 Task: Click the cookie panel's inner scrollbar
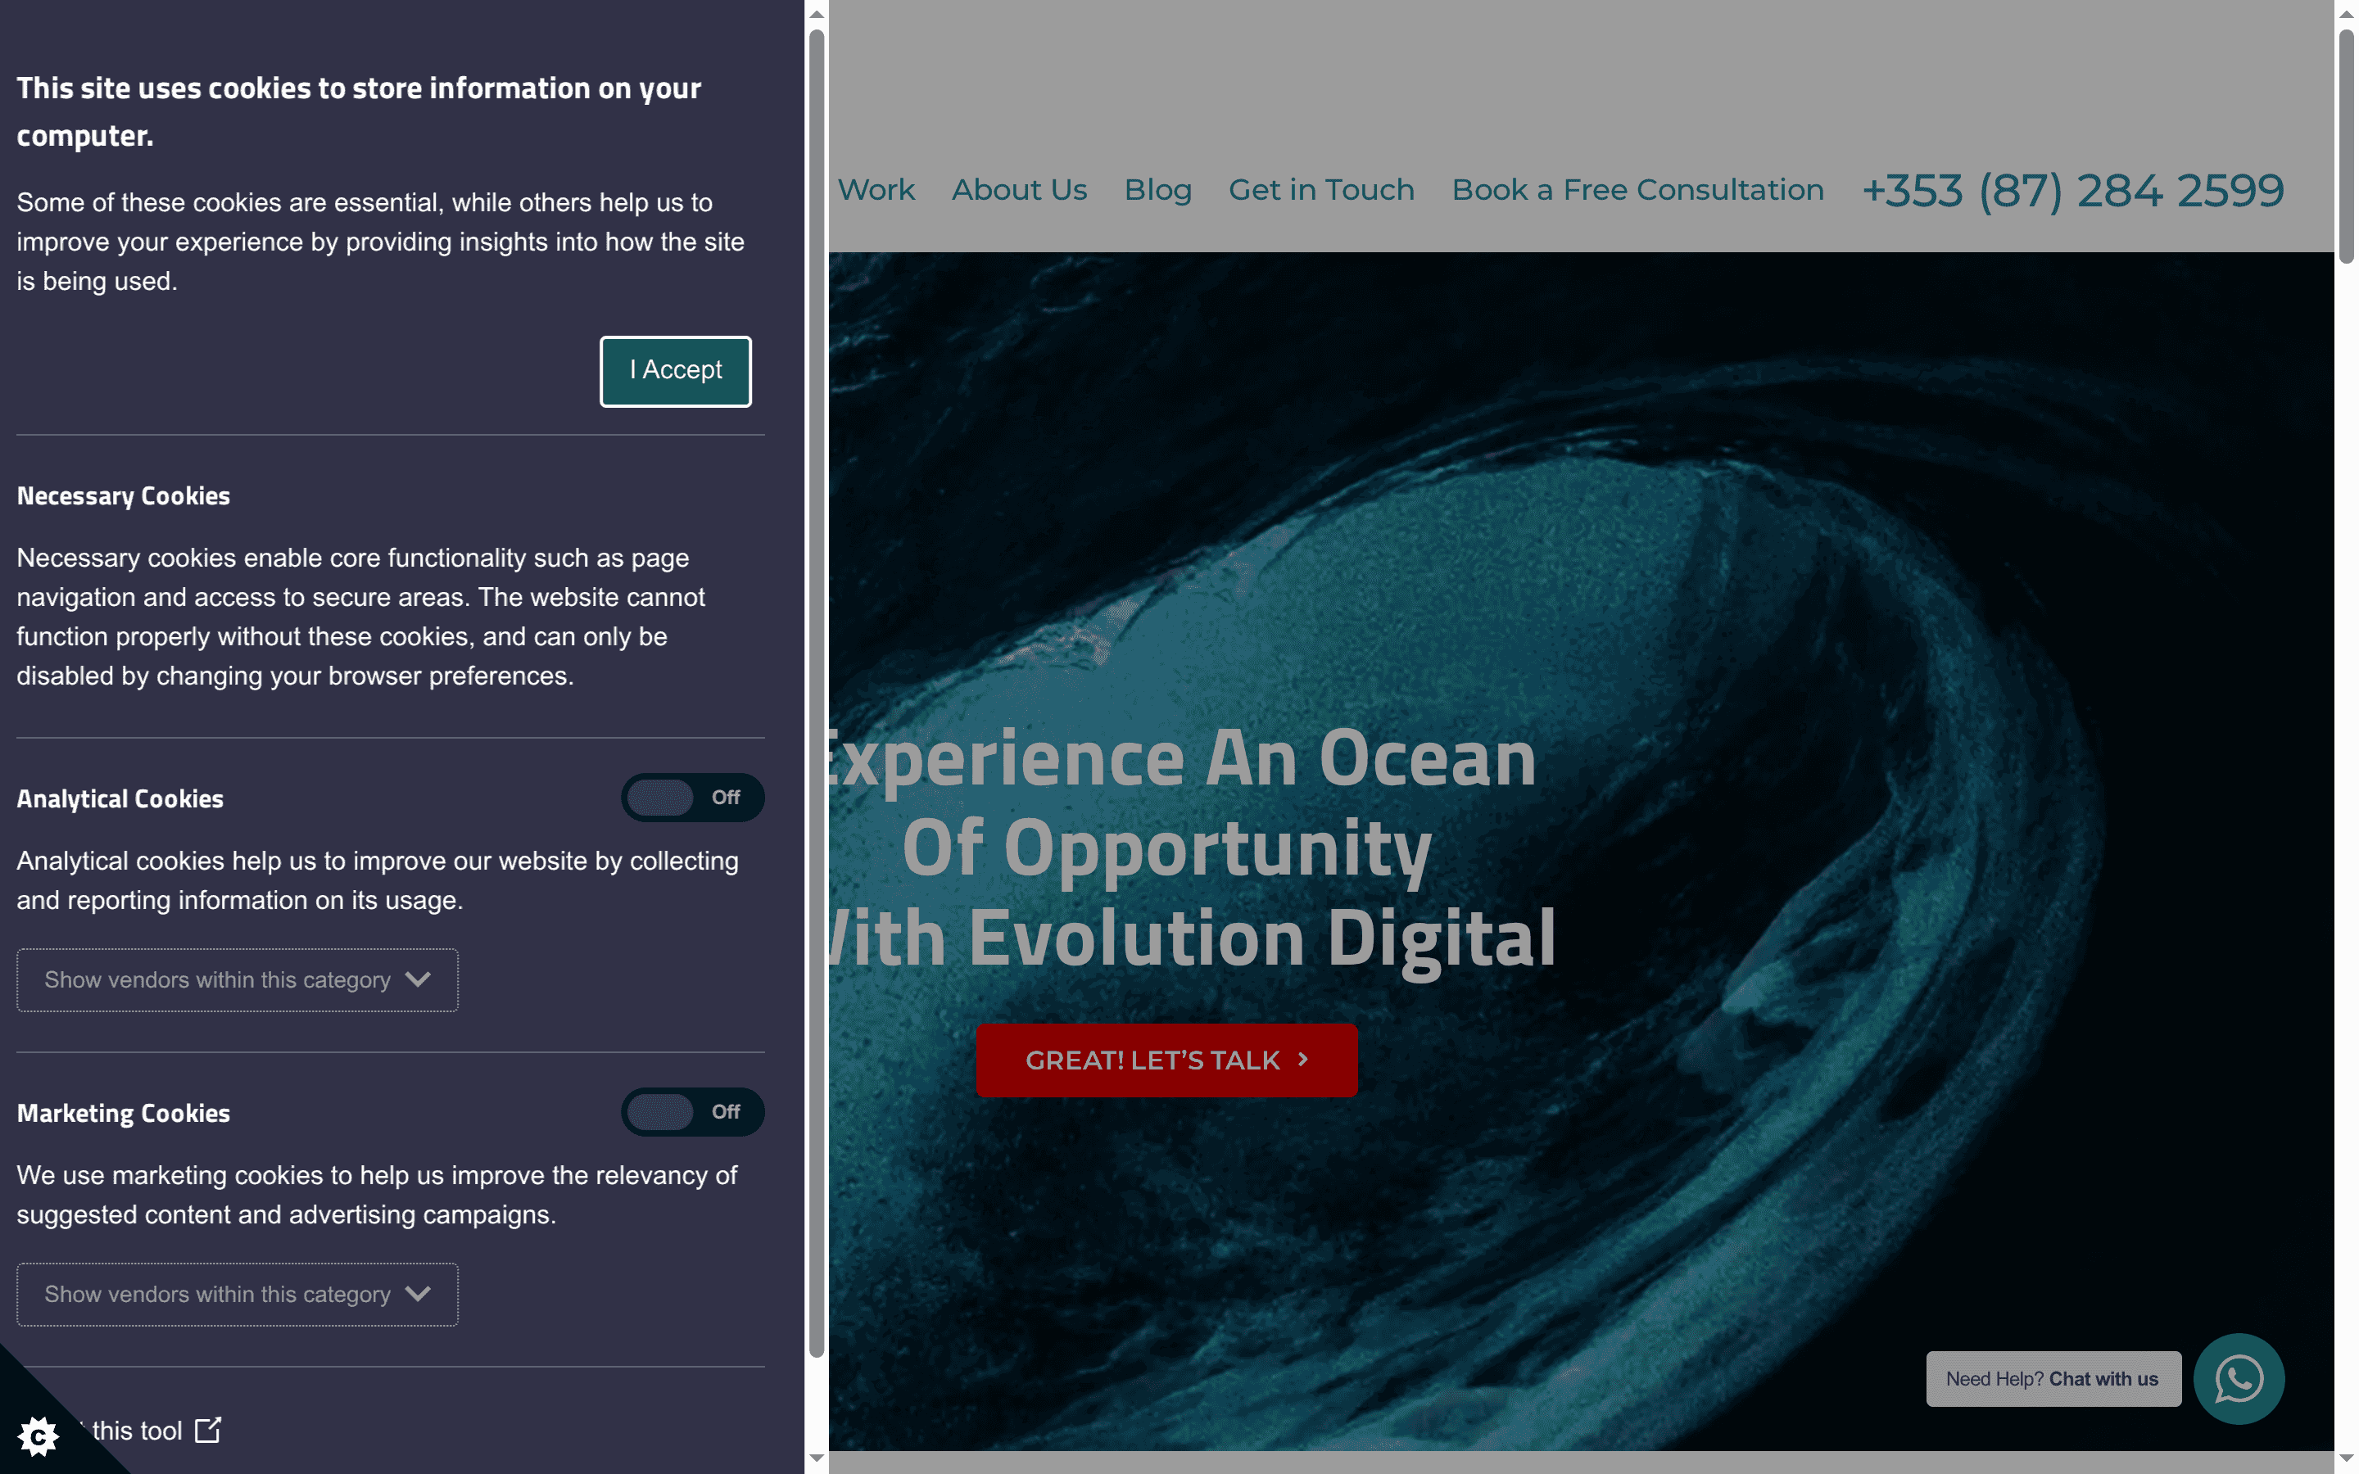pyautogui.click(x=815, y=682)
